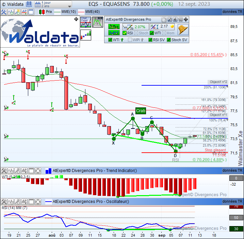Close the Trend Indicator panel
The height and width of the screenshot is (239, 244).
(x=38, y=171)
